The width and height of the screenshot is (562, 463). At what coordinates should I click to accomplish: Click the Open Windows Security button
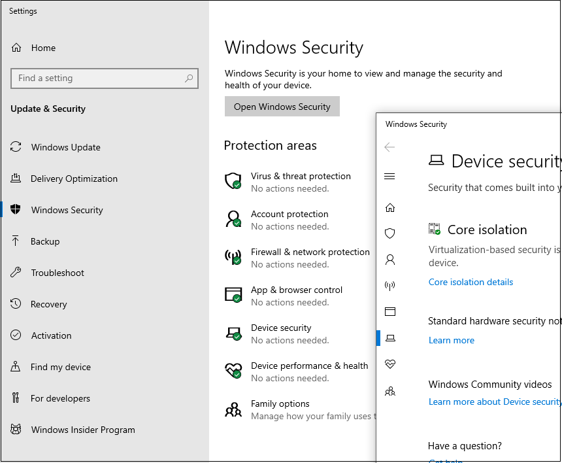[282, 107]
